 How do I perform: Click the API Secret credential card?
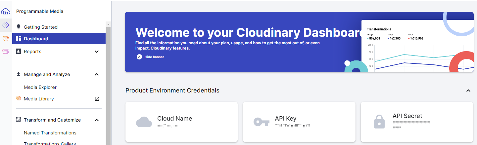pyautogui.click(x=417, y=122)
